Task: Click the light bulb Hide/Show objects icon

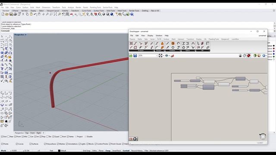Action: pos(88,14)
